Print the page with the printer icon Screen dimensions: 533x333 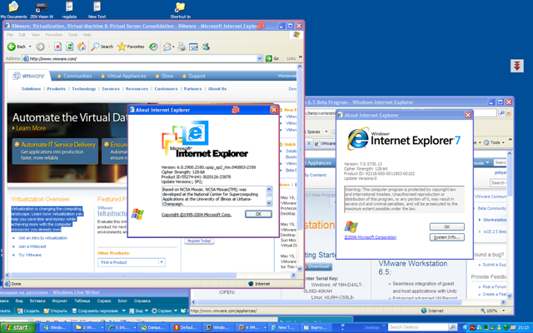(x=182, y=47)
